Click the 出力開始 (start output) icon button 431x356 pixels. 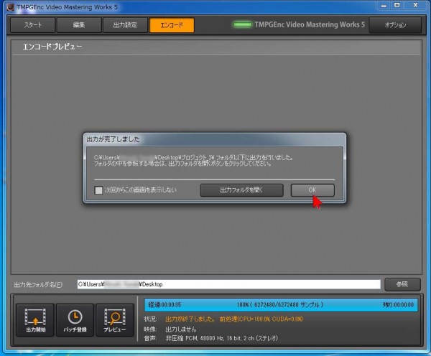pyautogui.click(x=35, y=320)
